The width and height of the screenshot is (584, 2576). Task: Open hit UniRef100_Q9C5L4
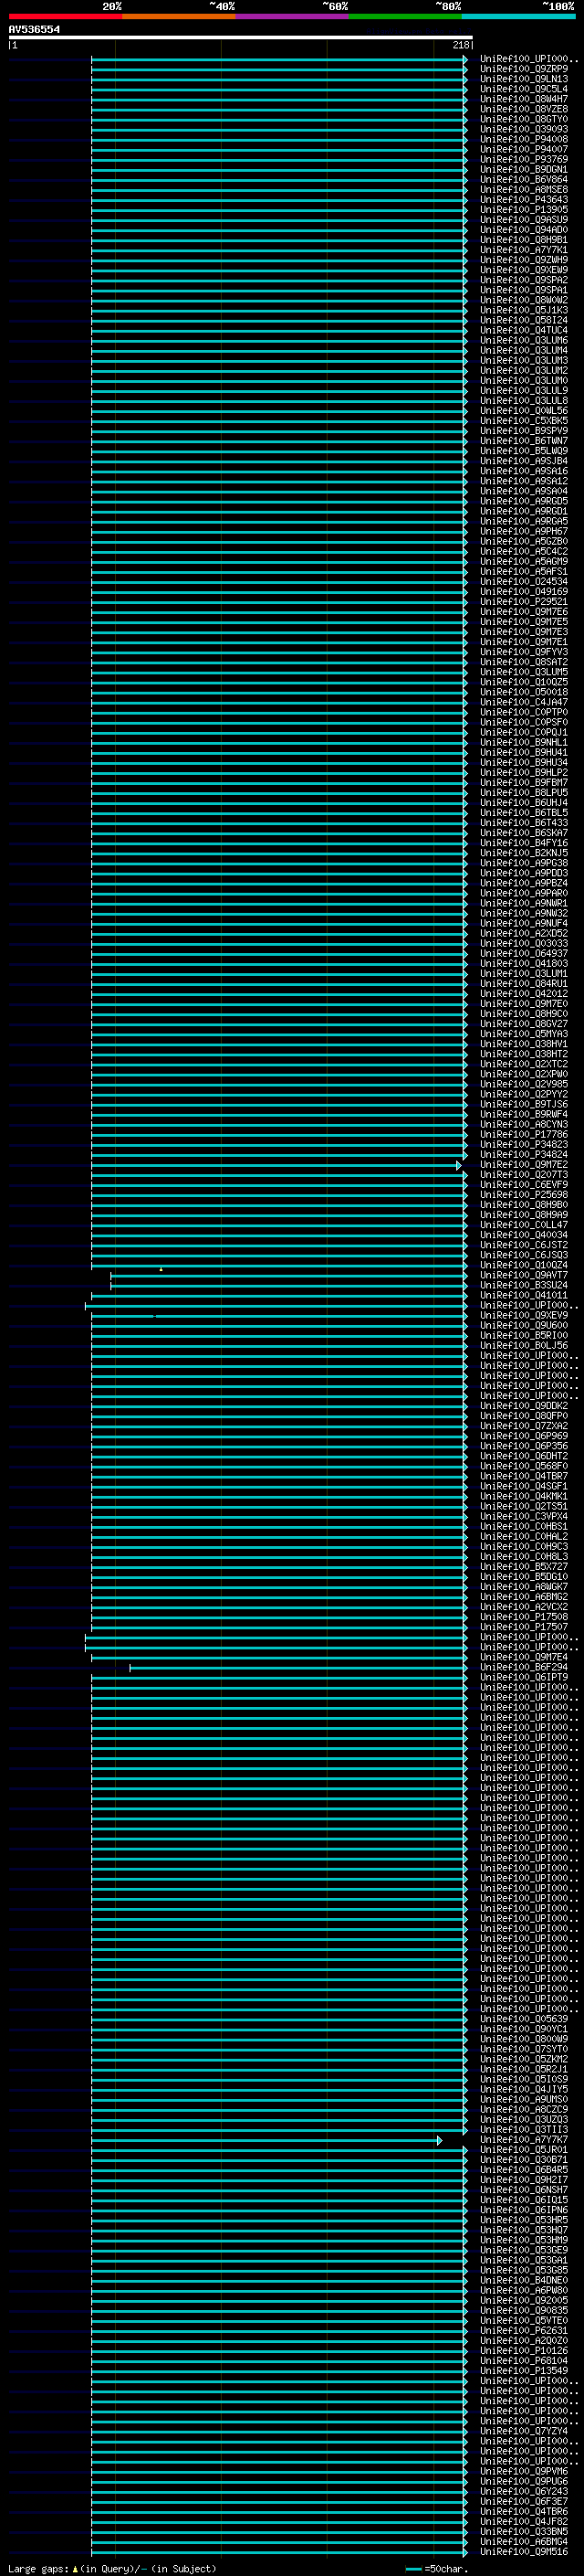click(x=524, y=89)
